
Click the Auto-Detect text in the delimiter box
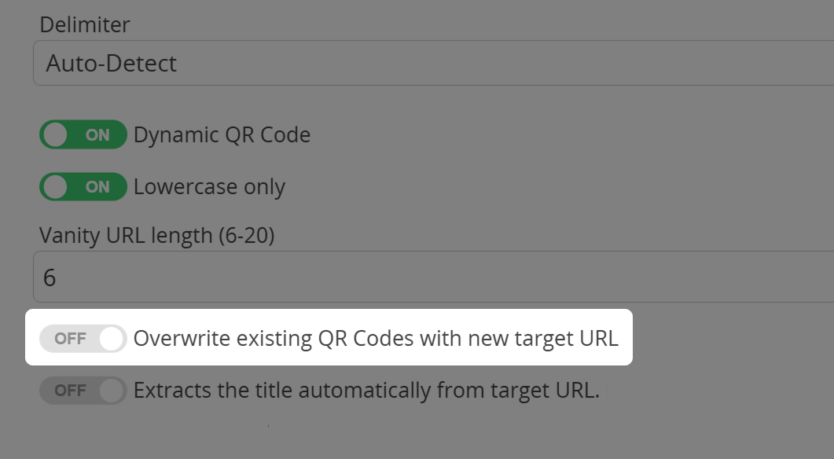[x=111, y=63]
